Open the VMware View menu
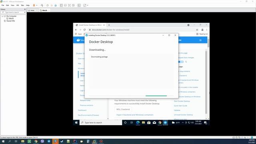 (12, 5)
